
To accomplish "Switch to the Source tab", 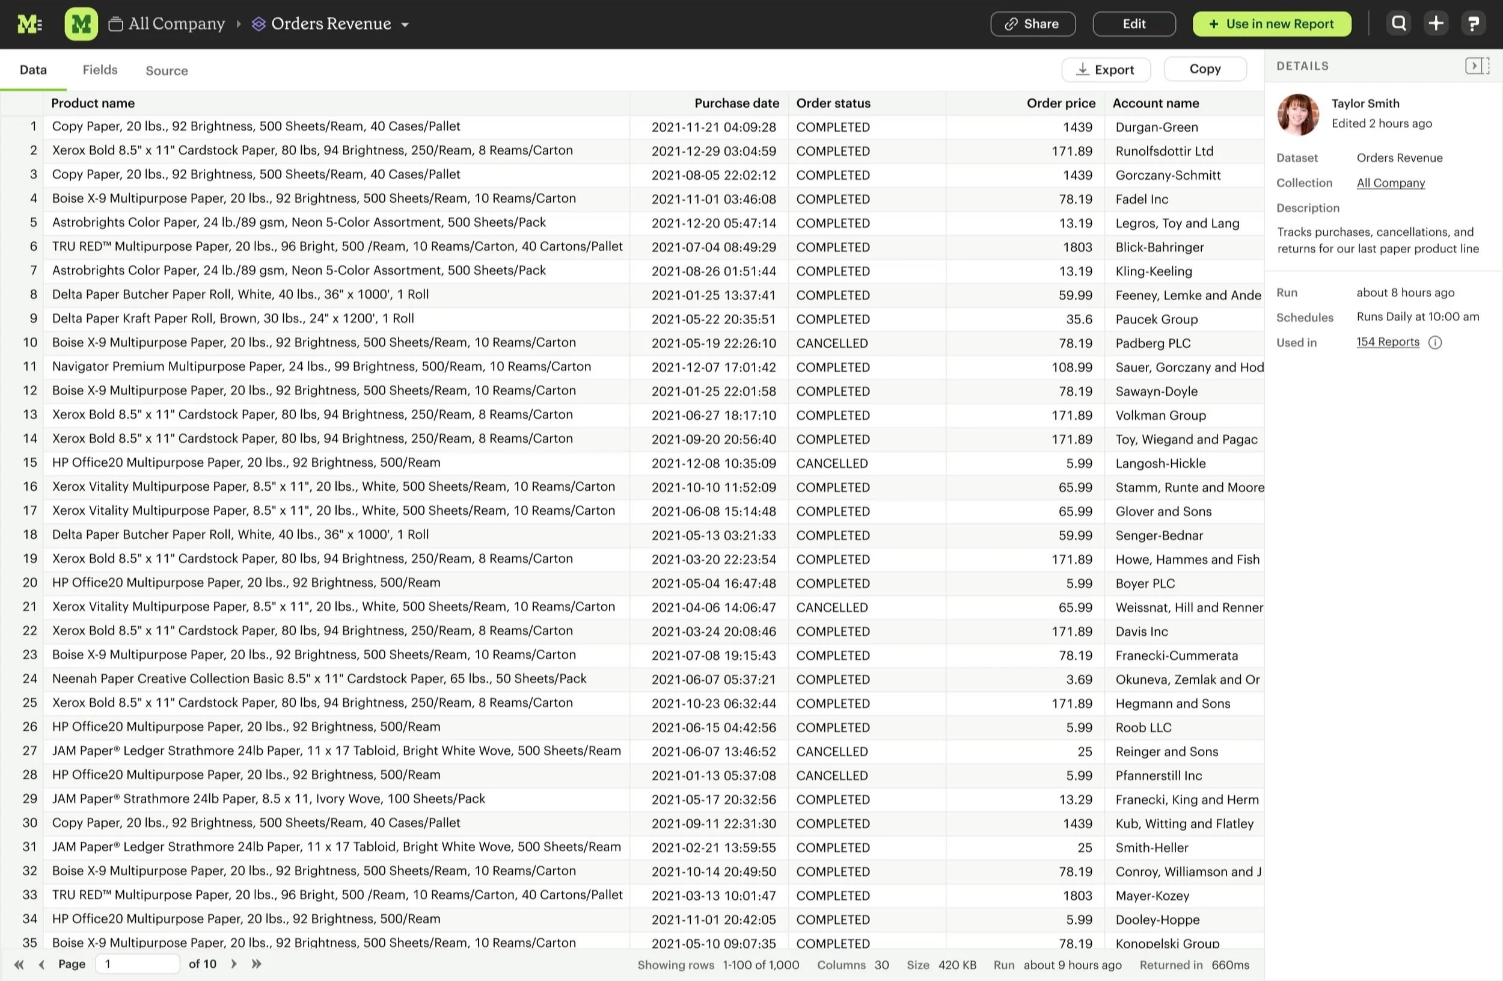I will point(167,70).
